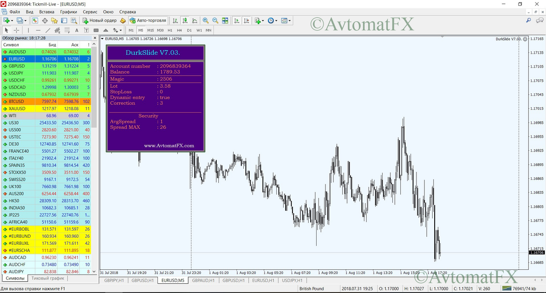Click the MetaEditor book icon

123,20
